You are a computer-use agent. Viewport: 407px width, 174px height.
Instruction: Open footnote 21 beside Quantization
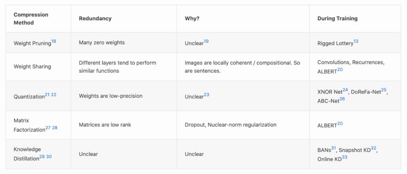[x=47, y=95]
